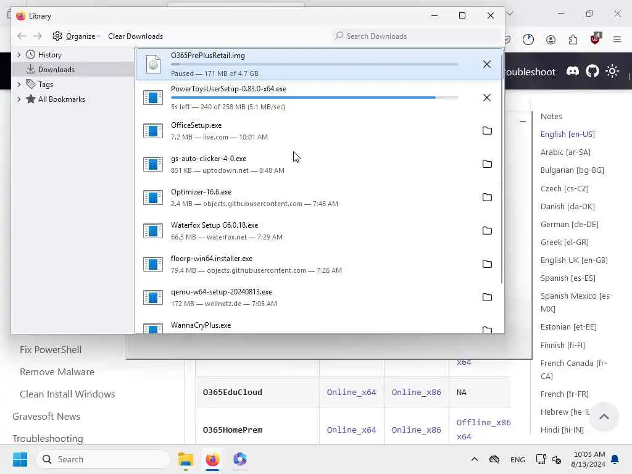Switch to Firefox in taskbar
Image resolution: width=632 pixels, height=474 pixels.
tap(212, 459)
